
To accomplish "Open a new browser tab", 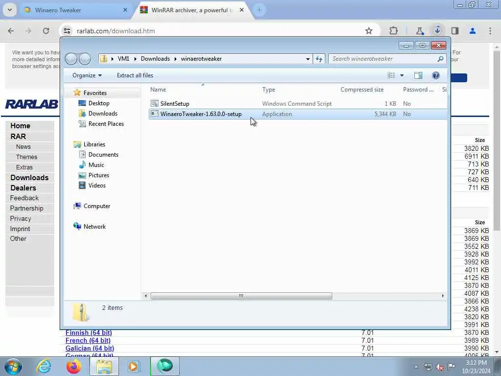I will click(259, 10).
